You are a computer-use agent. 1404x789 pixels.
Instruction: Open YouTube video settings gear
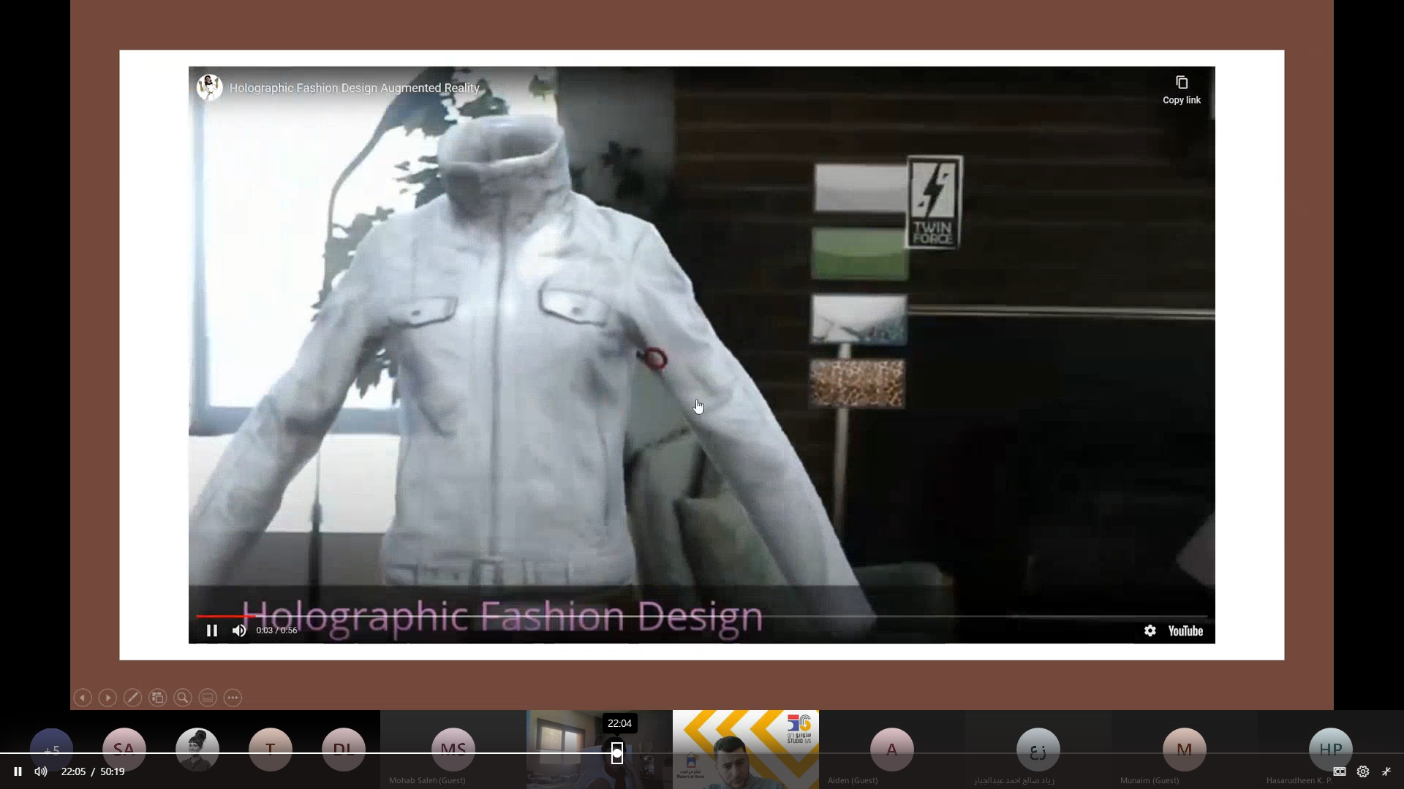point(1150,630)
